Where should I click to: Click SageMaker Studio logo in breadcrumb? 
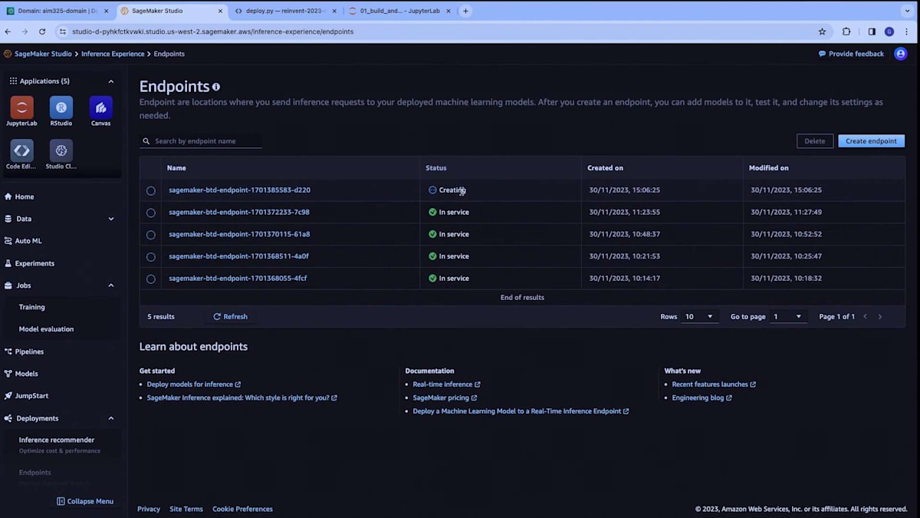click(8, 54)
